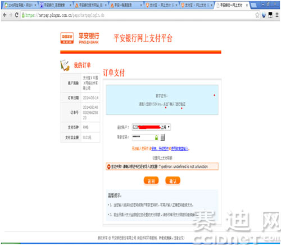Click the 数字证书 label in the blue box
281x245 pixels.
coord(162,96)
